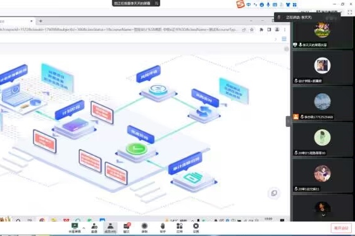
Task: Open a new browser tab with plus
Action: click(x=40, y=21)
